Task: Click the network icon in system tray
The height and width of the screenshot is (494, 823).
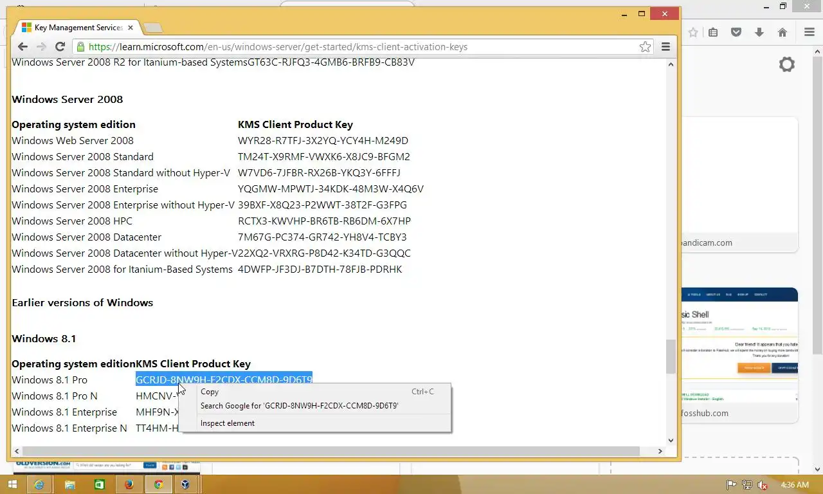Action: (x=746, y=485)
